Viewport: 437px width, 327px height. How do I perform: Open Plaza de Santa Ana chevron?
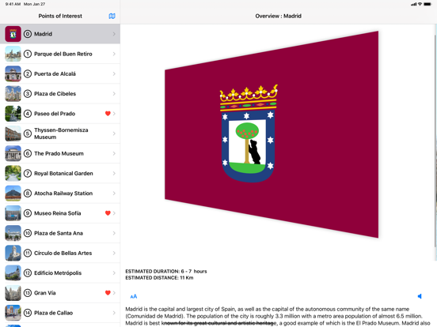pyautogui.click(x=114, y=233)
